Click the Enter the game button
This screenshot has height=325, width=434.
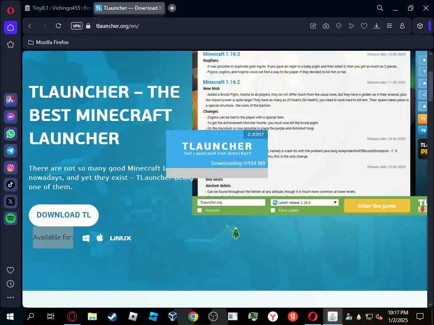[377, 206]
